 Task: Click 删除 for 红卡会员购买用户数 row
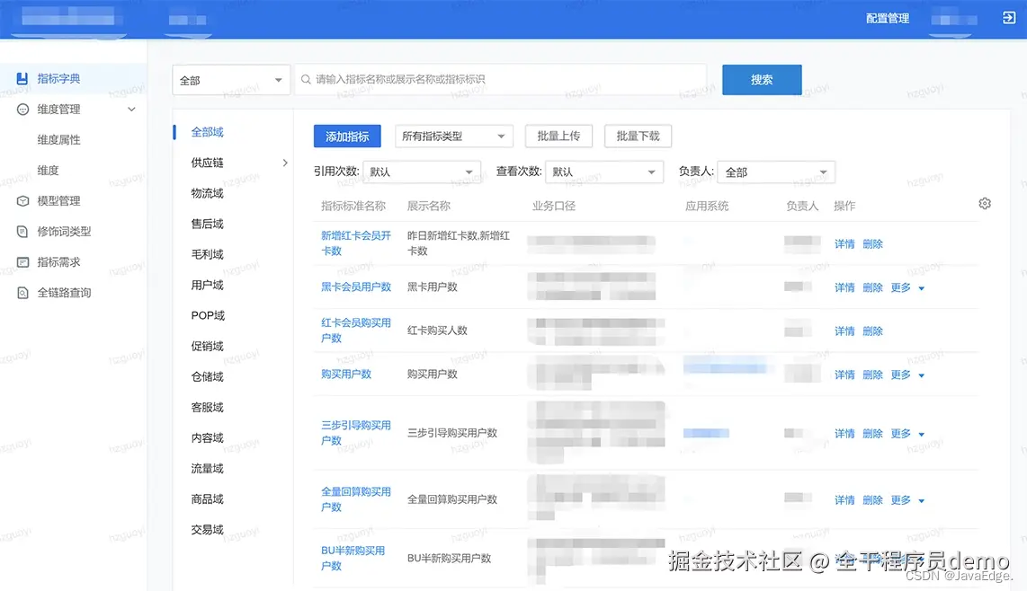tap(872, 331)
